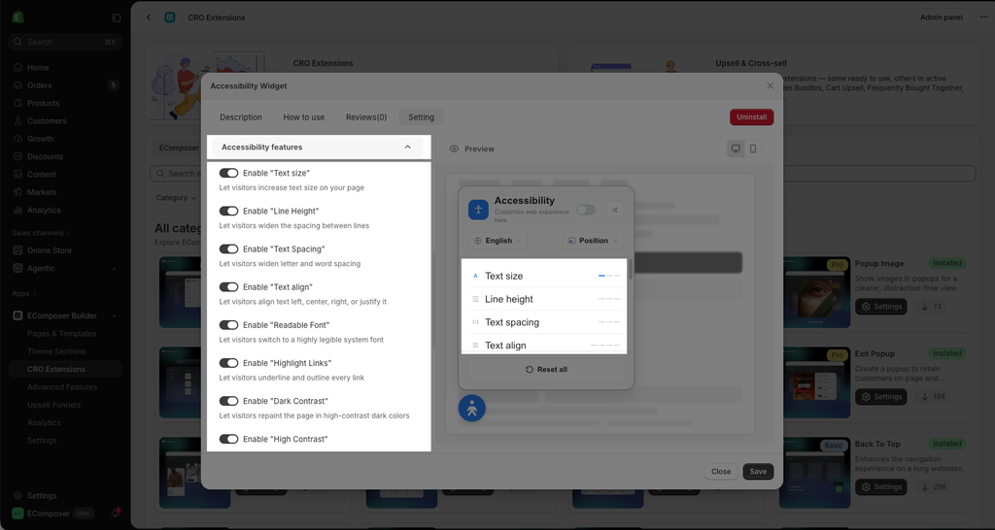Open Online Store sales channel
The height and width of the screenshot is (530, 995).
(x=49, y=250)
